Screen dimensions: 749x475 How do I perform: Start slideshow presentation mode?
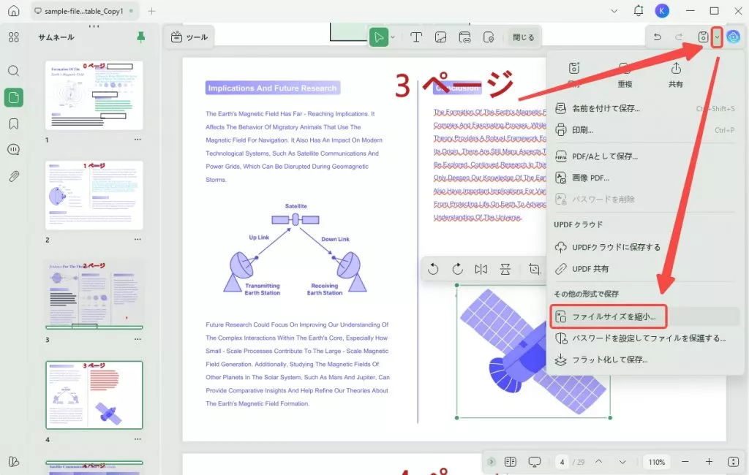tap(535, 462)
